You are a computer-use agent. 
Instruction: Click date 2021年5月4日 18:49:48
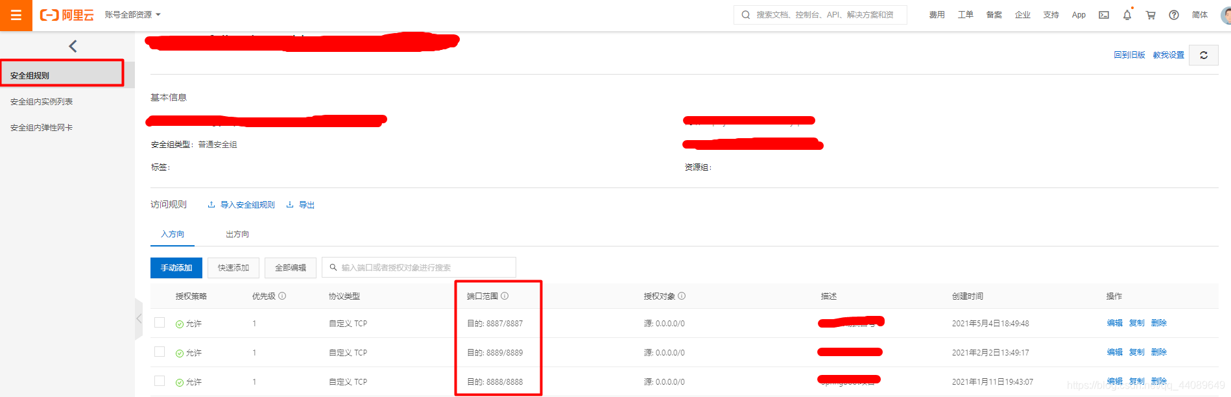point(990,324)
